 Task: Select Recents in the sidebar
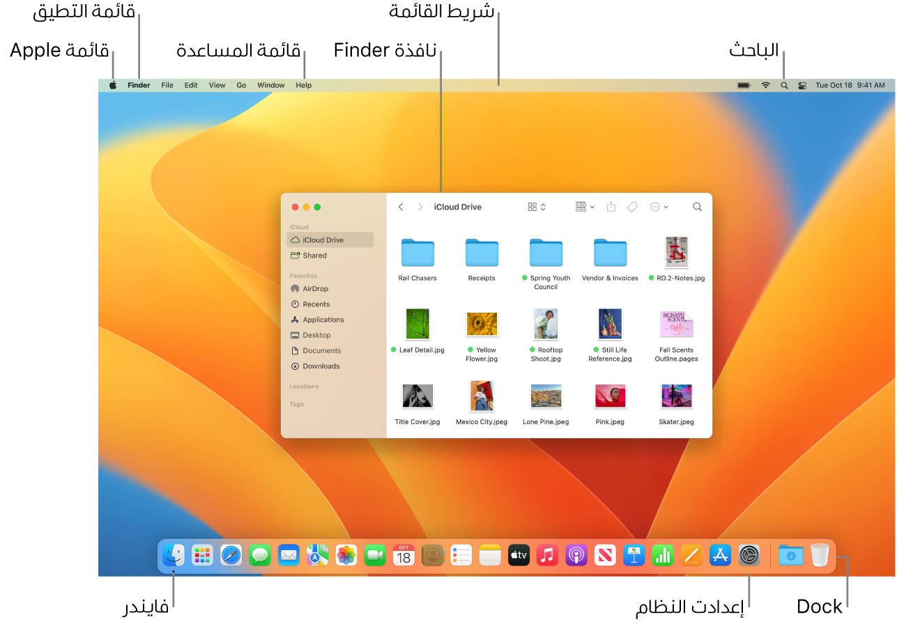(330, 304)
